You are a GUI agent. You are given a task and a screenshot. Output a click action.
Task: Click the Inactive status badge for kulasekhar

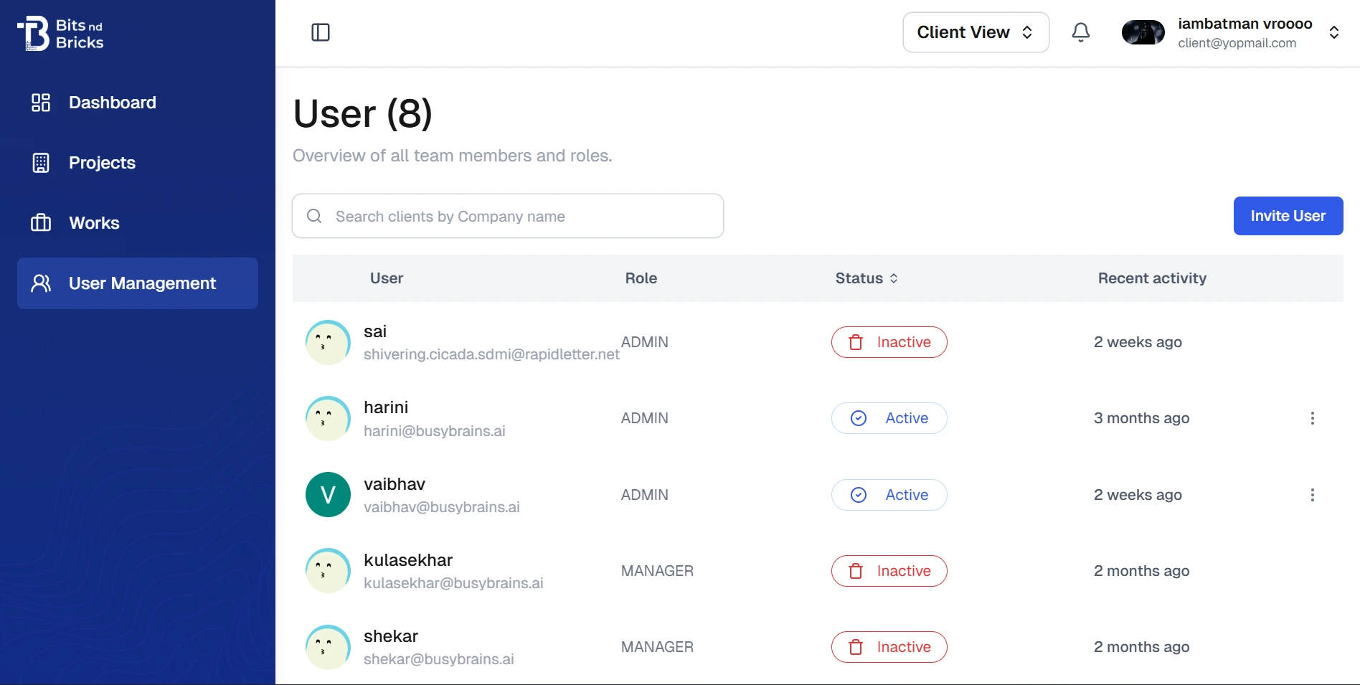(x=889, y=571)
